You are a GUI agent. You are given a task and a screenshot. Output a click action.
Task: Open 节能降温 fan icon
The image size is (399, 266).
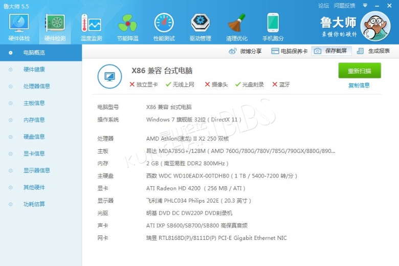pyautogui.click(x=127, y=28)
